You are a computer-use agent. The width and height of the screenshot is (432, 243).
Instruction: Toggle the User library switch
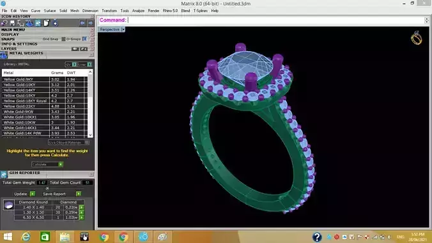coord(89,64)
